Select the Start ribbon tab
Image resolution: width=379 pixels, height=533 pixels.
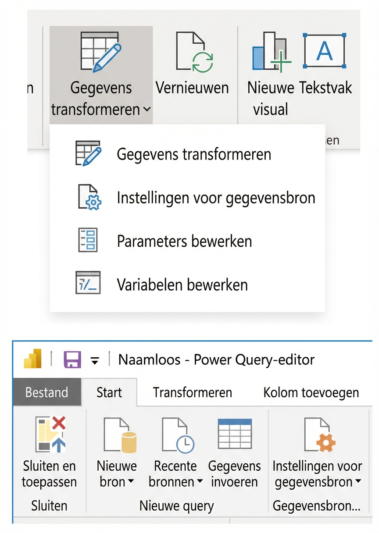(x=109, y=392)
